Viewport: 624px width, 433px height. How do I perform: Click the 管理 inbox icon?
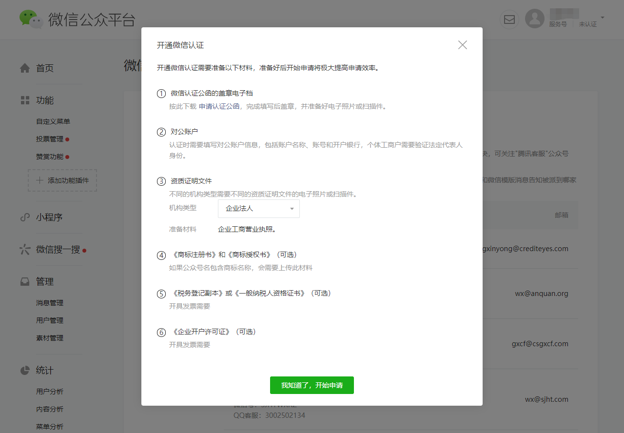point(25,282)
